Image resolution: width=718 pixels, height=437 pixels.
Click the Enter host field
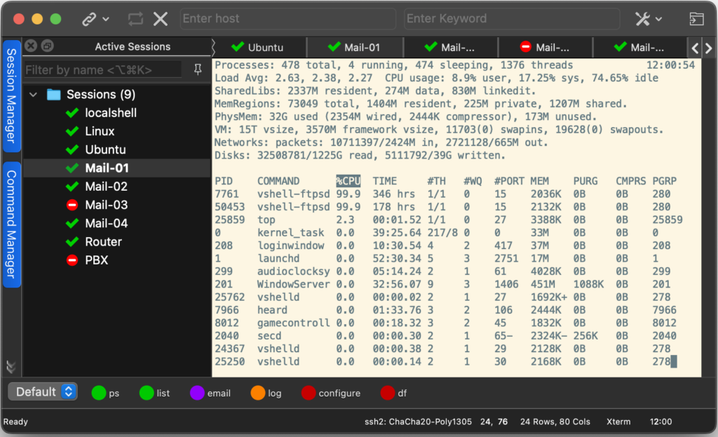tap(287, 19)
